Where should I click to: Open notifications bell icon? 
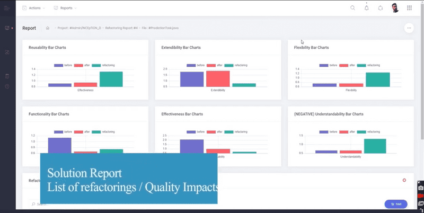(x=367, y=8)
